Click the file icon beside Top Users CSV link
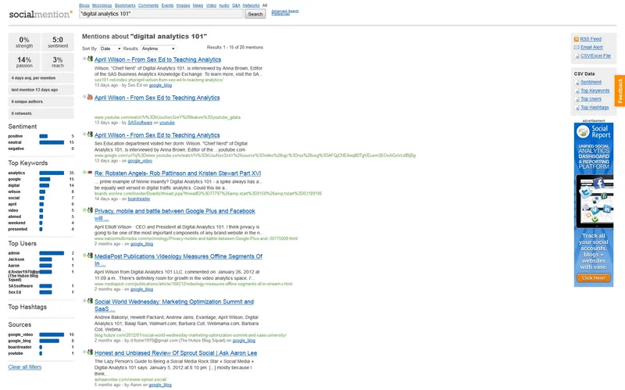Viewport: 625px width, 390px height. click(x=577, y=99)
